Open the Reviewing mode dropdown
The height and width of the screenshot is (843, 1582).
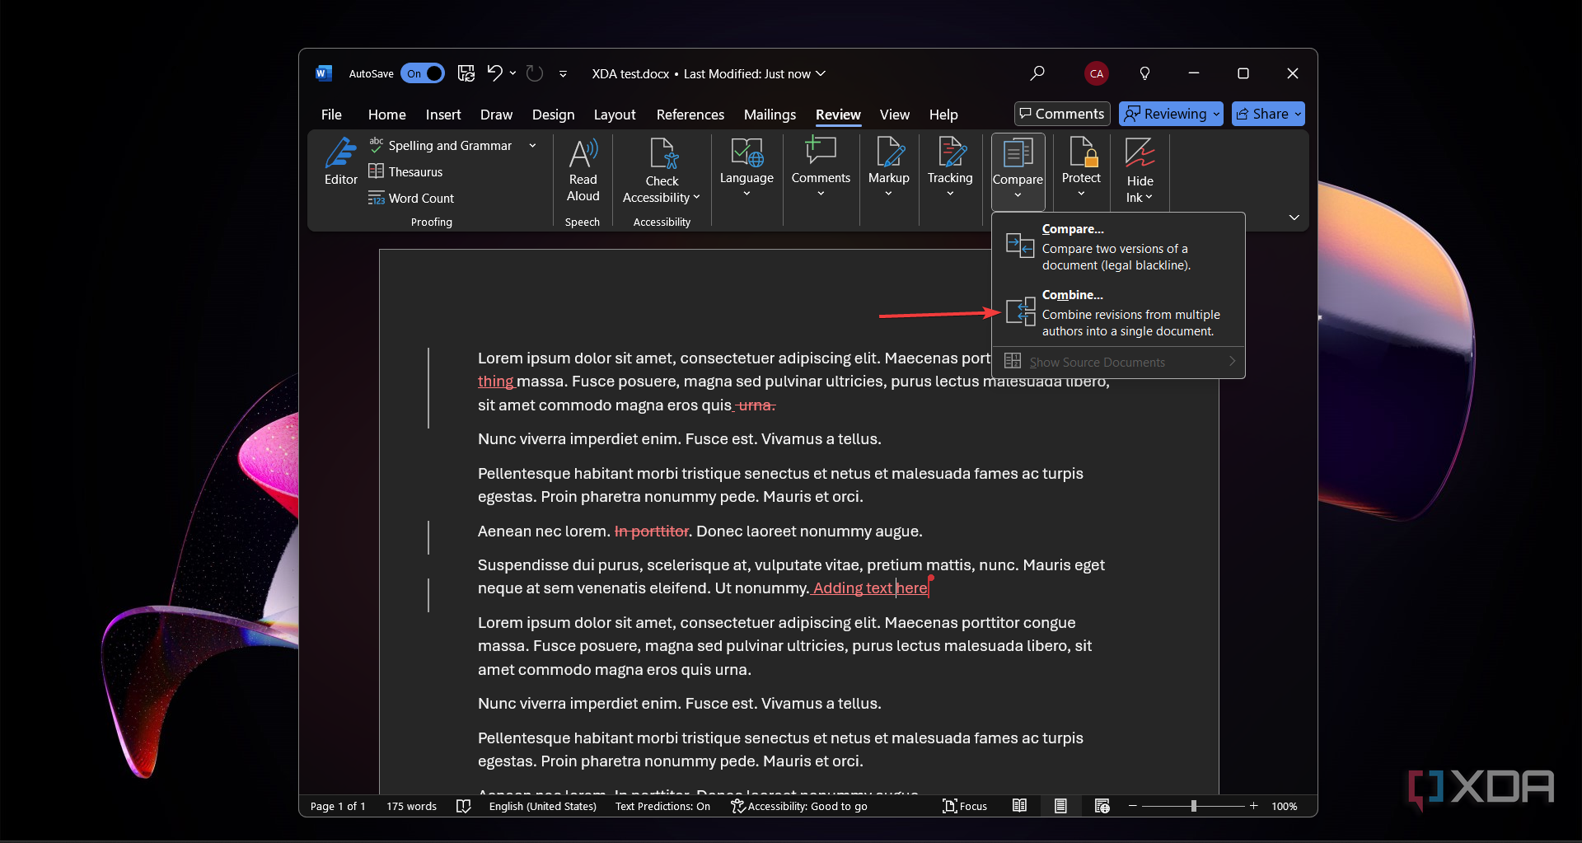click(x=1171, y=114)
